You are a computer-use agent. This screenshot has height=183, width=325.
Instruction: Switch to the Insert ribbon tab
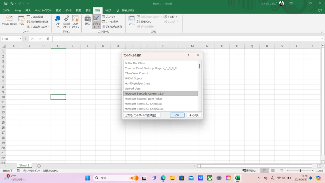tap(28, 10)
